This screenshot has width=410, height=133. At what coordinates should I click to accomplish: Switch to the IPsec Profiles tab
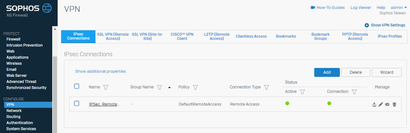[x=390, y=36]
